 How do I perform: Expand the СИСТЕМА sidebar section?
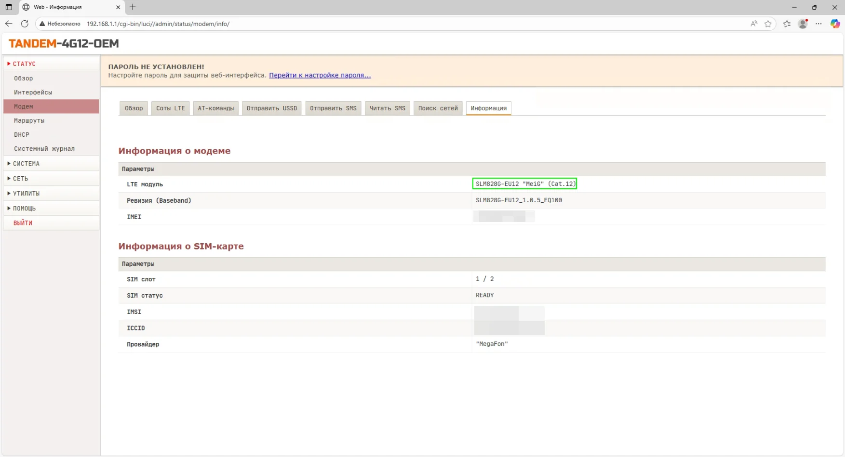26,164
